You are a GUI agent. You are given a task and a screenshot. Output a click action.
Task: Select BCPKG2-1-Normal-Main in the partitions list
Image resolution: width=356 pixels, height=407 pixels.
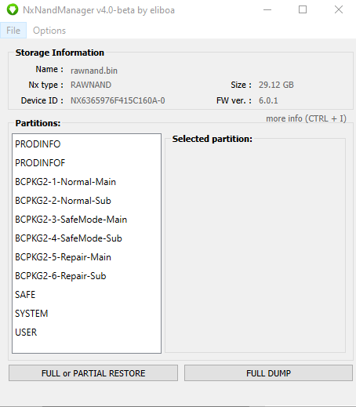click(86, 182)
